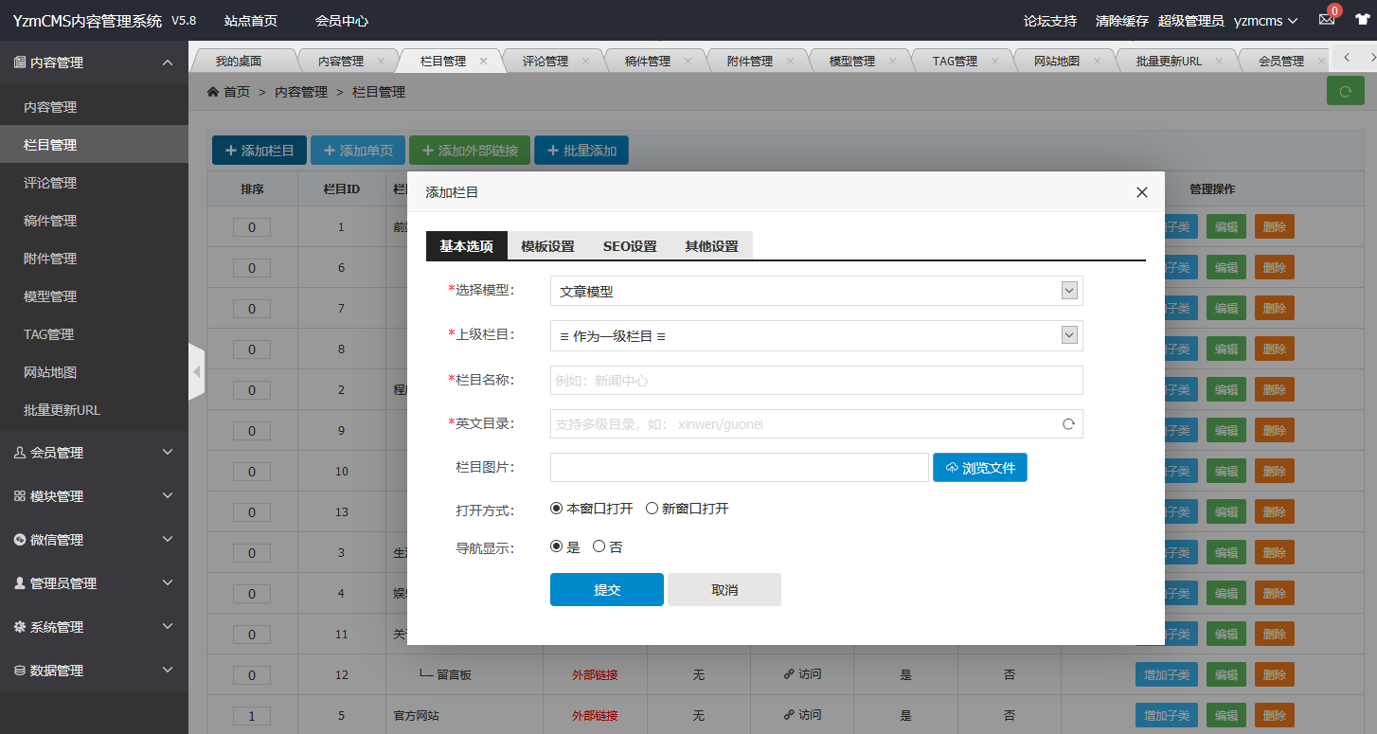Click the 浏览文件 upload button
The width and height of the screenshot is (1377, 734).
979,468
